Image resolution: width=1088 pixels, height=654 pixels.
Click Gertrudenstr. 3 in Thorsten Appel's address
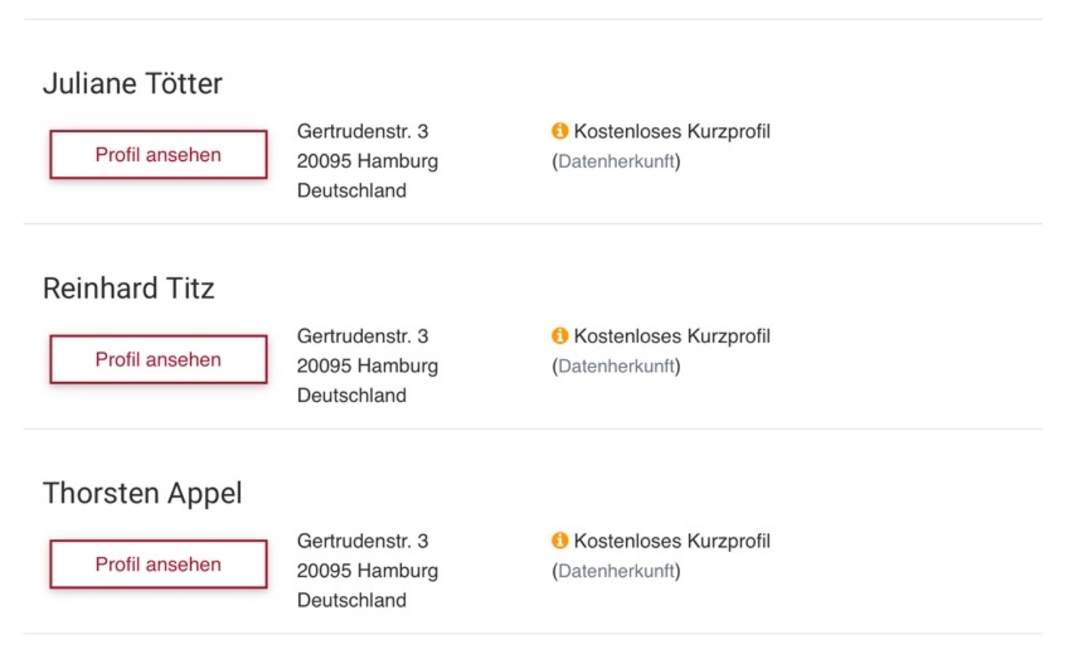[x=362, y=541]
